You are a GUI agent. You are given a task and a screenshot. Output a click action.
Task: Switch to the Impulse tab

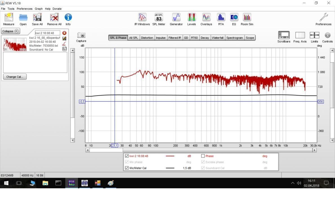pos(161,38)
